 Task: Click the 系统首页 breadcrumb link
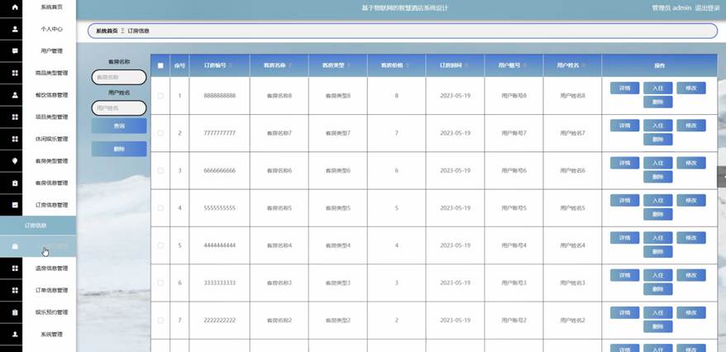[x=107, y=31]
